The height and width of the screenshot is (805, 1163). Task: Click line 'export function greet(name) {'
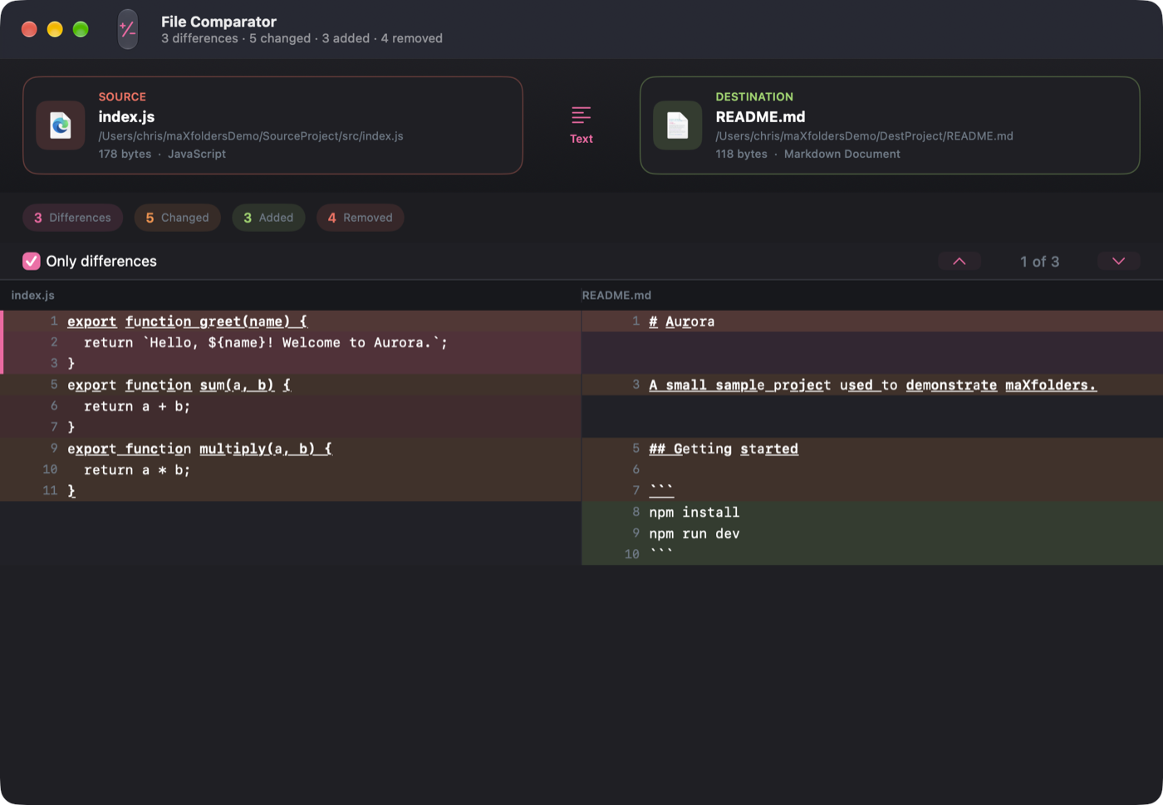click(x=291, y=322)
